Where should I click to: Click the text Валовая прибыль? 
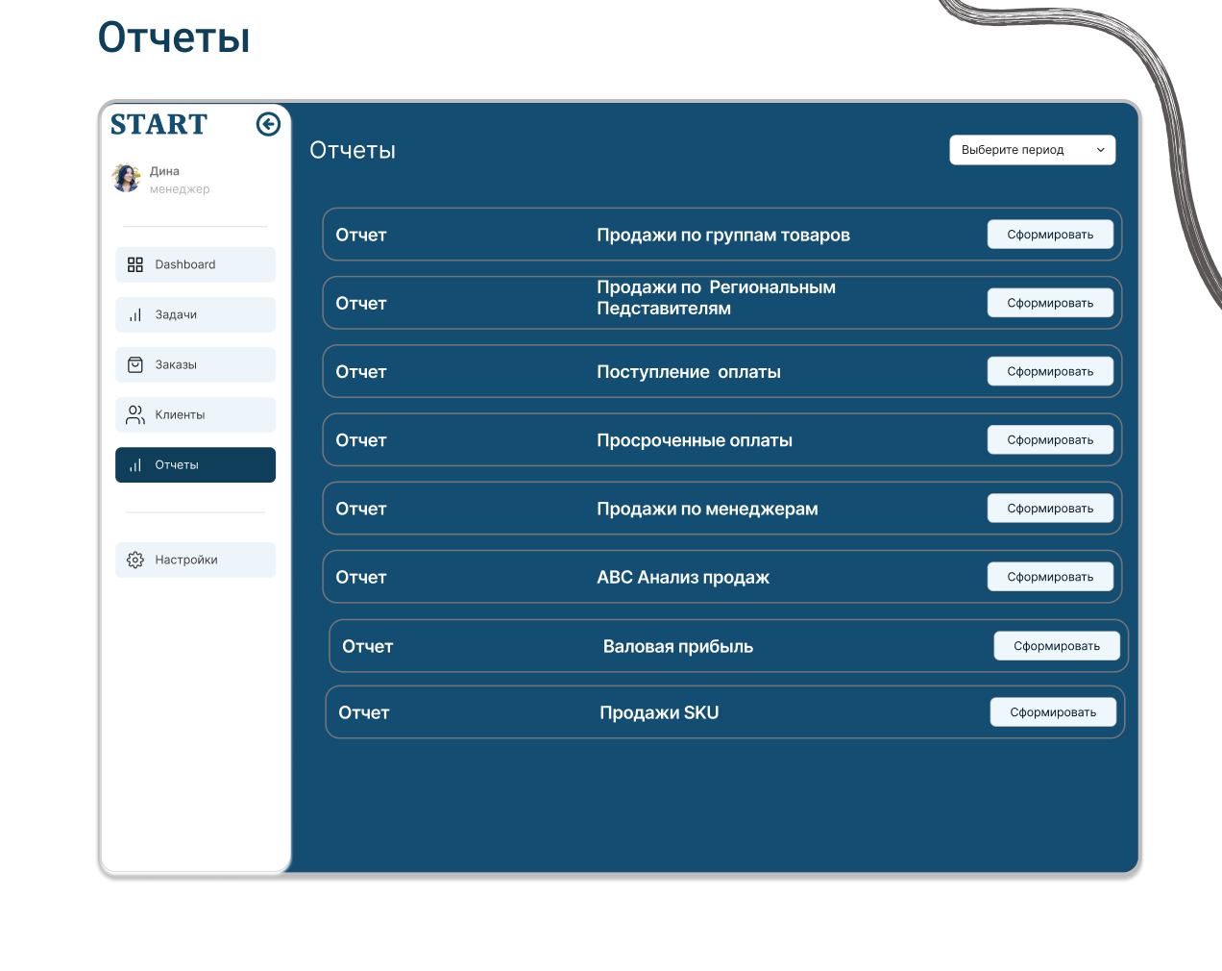tap(678, 646)
